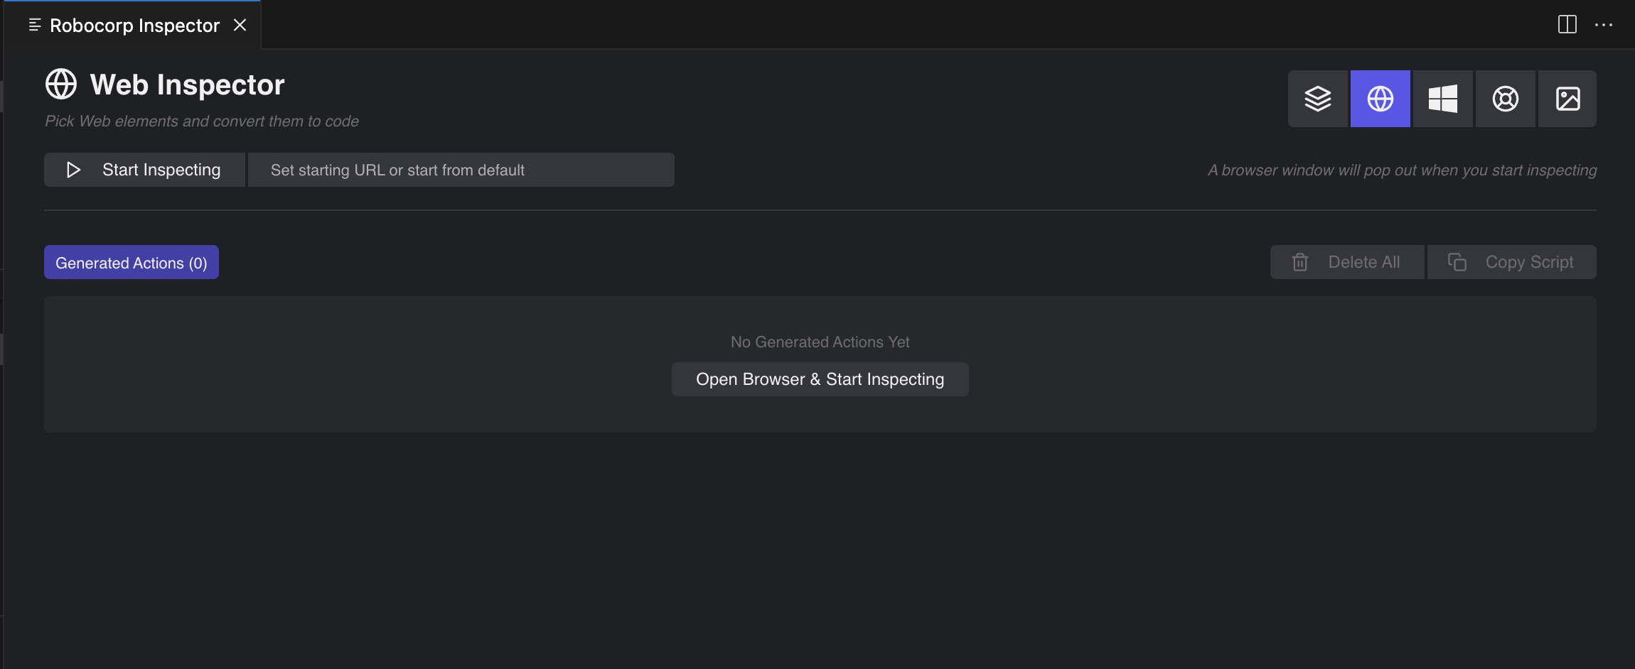This screenshot has width=1635, height=669.
Task: Close the Robocorp Inspector tab
Action: coord(240,25)
